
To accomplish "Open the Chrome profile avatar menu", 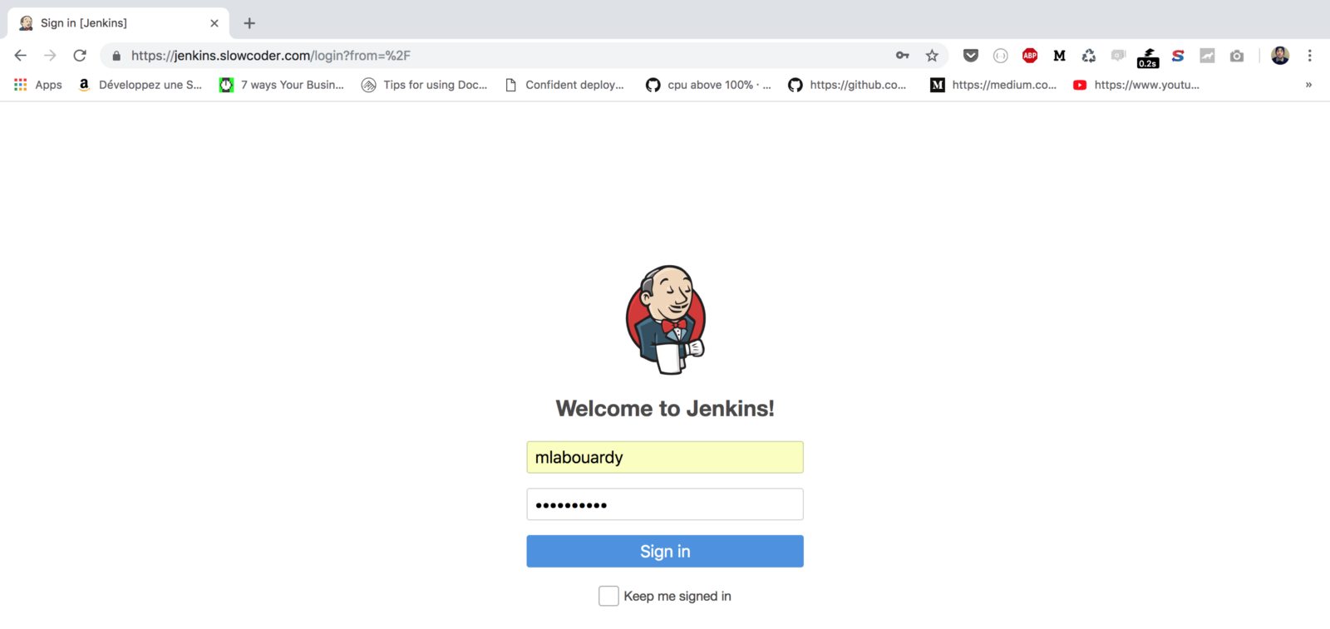I will point(1280,56).
